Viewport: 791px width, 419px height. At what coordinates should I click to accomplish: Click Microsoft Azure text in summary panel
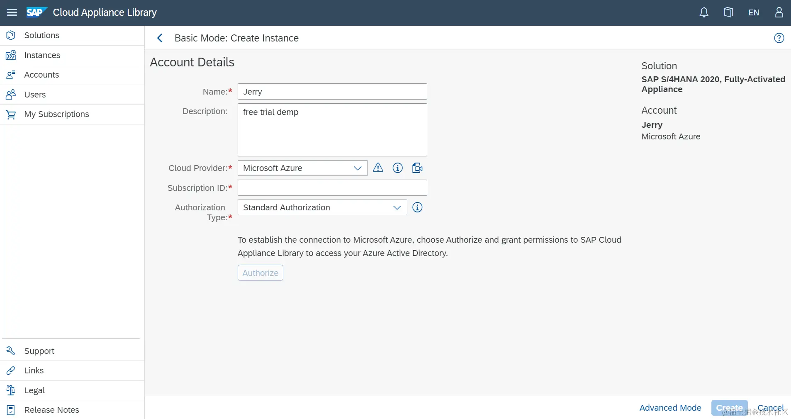(x=671, y=136)
